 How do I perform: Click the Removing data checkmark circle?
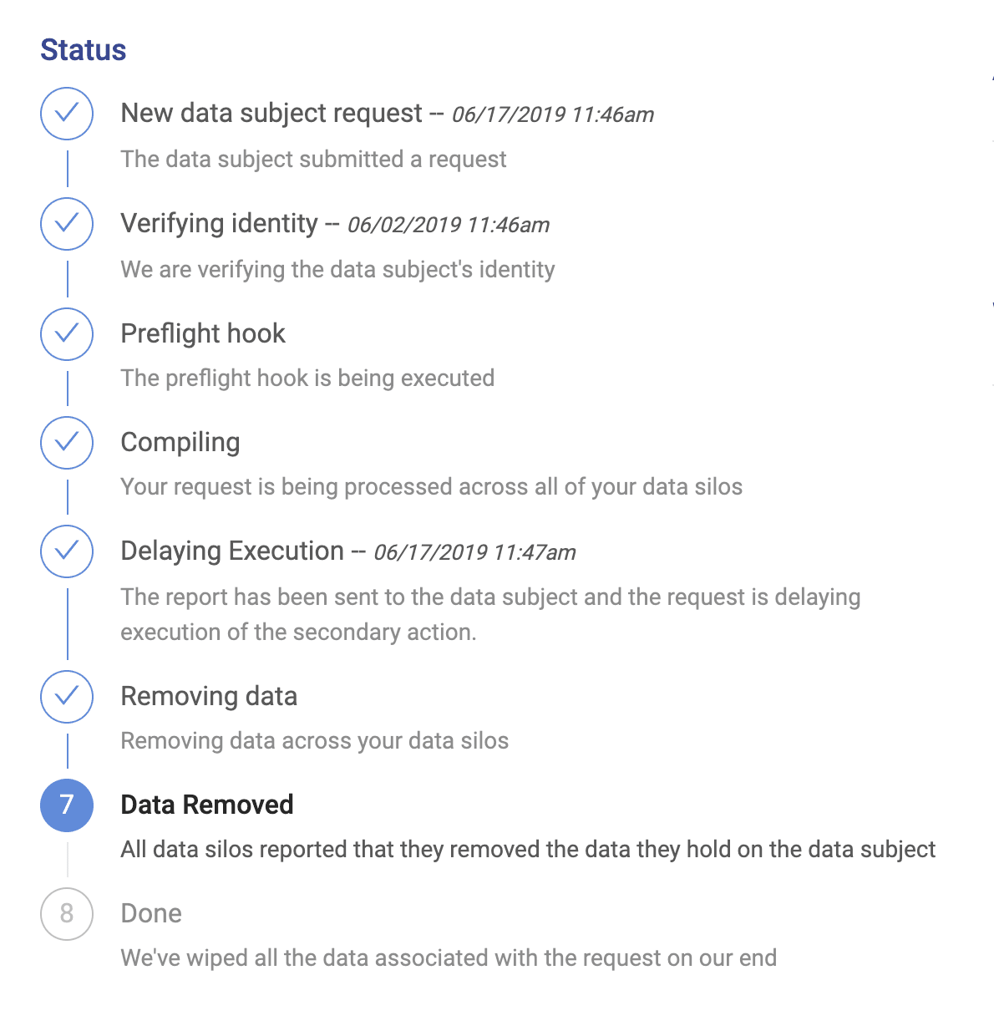click(x=67, y=696)
